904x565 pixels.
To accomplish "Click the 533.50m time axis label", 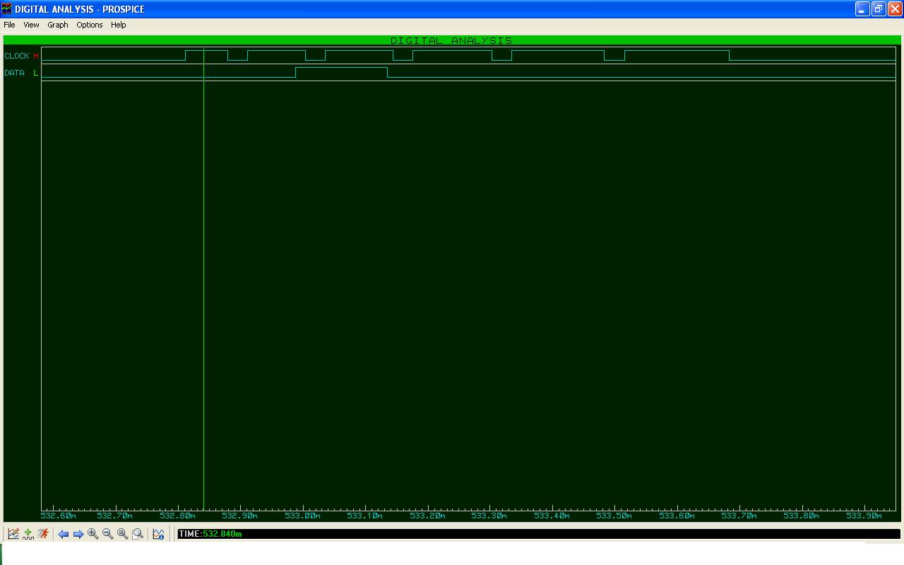I will (x=614, y=516).
